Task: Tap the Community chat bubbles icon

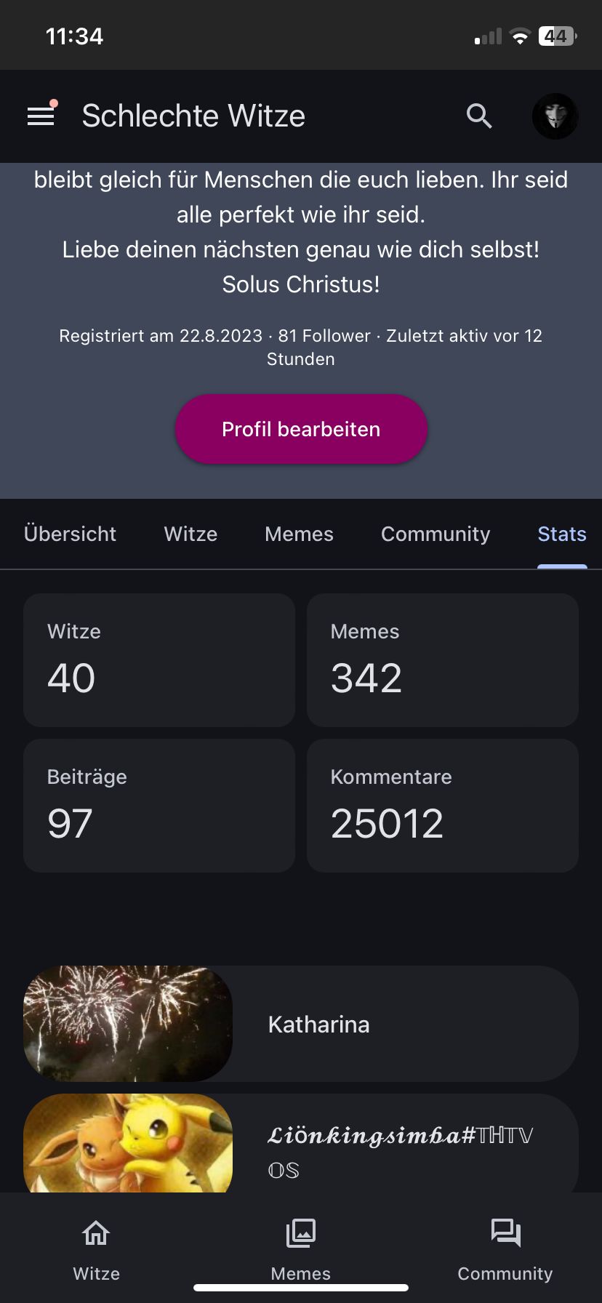Action: click(x=505, y=1233)
